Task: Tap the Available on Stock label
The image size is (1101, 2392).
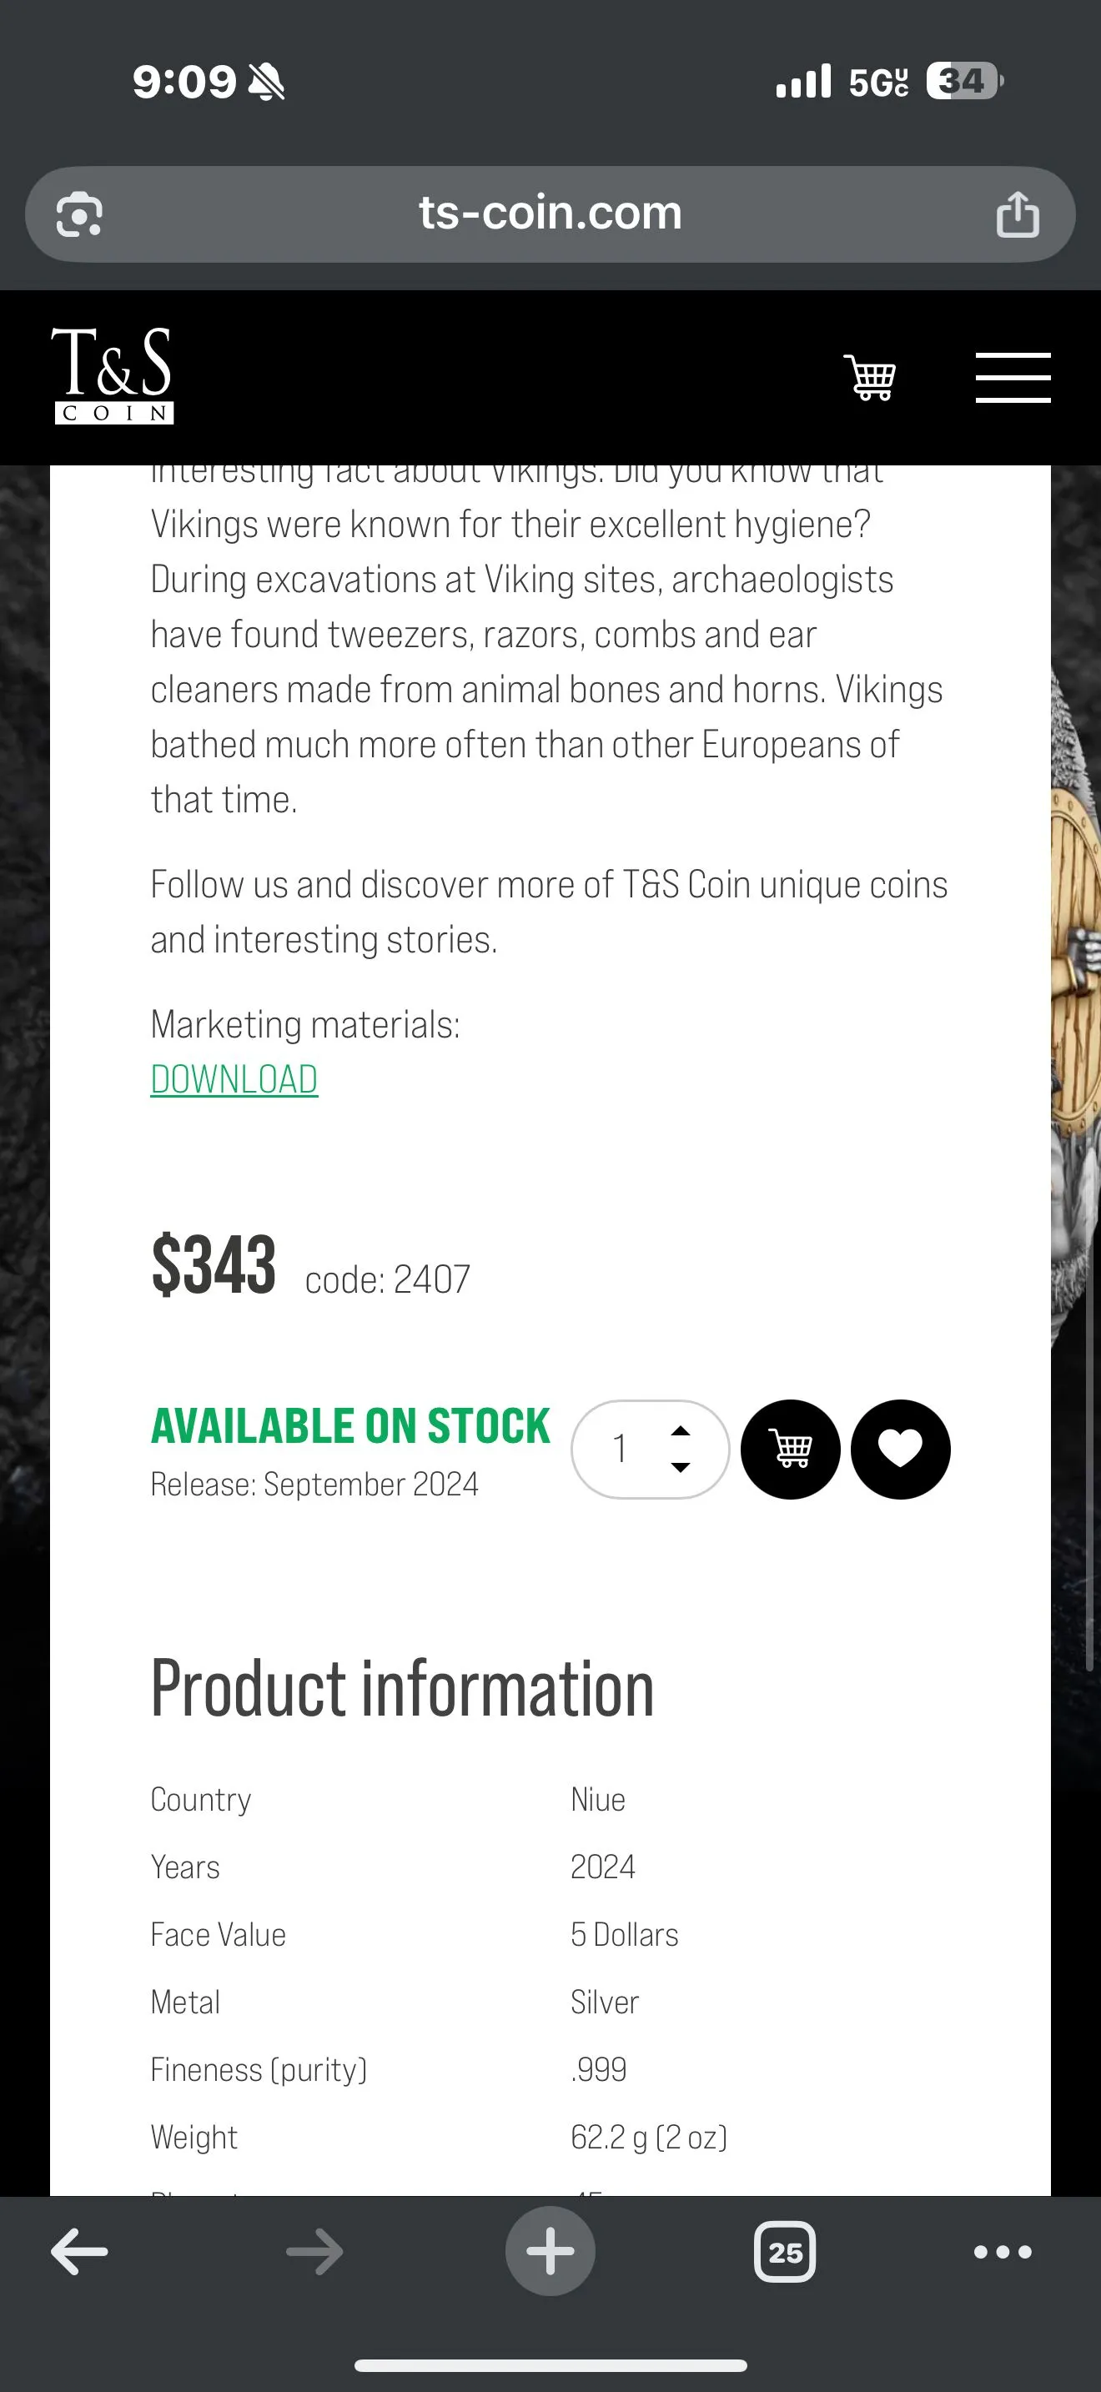Action: pos(351,1425)
